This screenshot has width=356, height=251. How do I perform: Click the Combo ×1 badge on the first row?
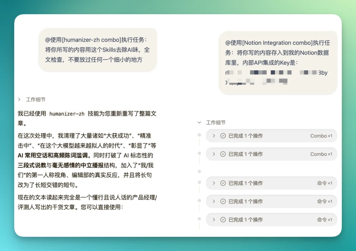click(321, 136)
